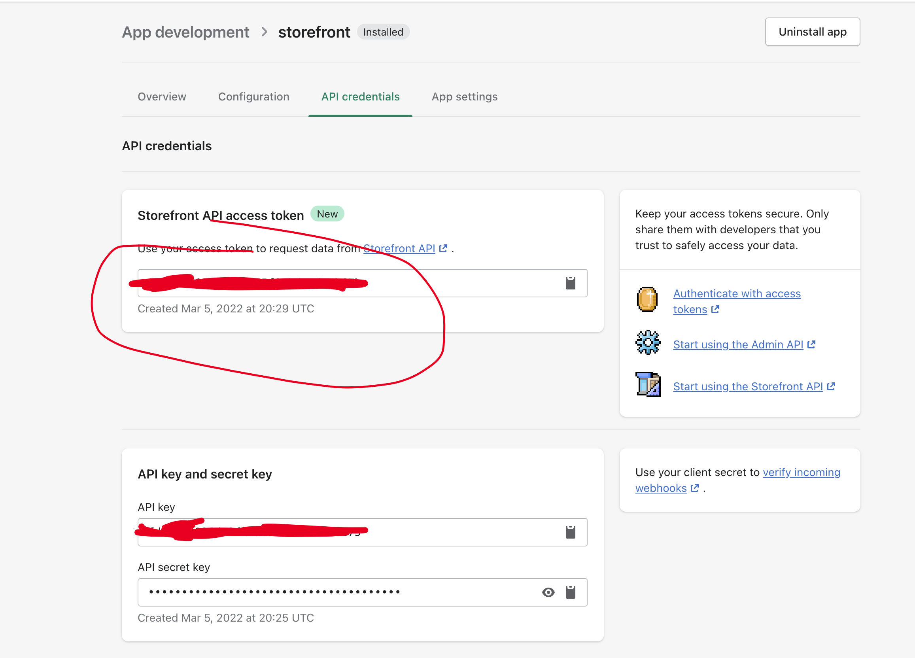Copy the Storefront API access token
The width and height of the screenshot is (915, 658).
pyautogui.click(x=570, y=283)
